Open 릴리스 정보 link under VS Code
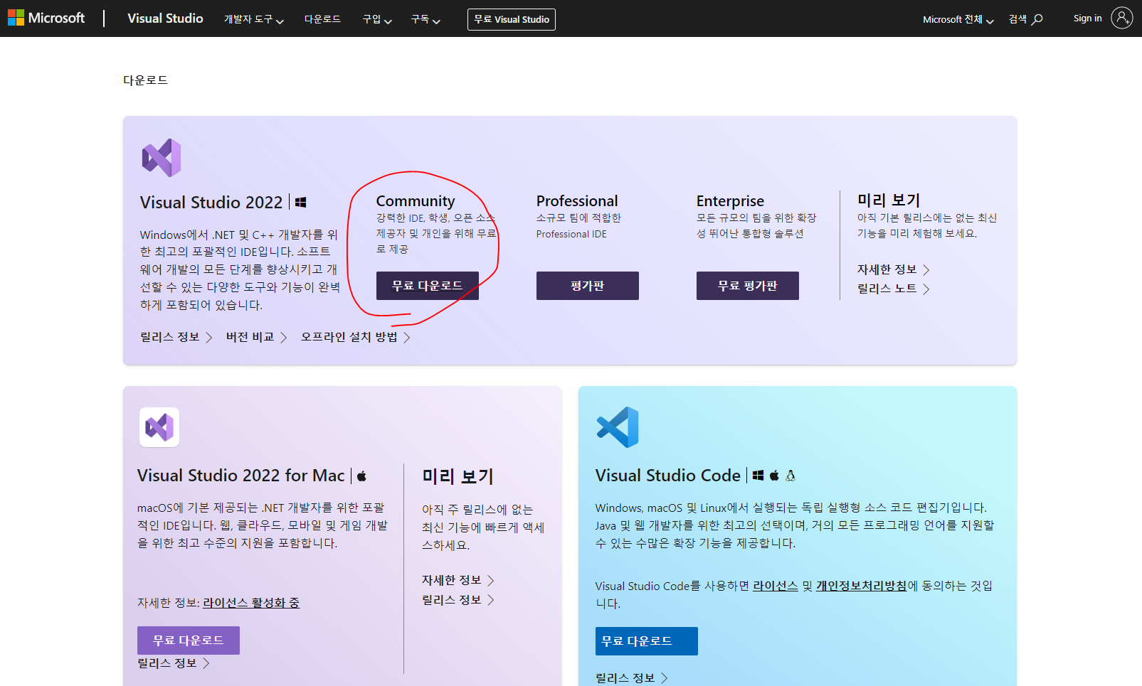Screen dimensions: 1142x686 click(x=631, y=678)
